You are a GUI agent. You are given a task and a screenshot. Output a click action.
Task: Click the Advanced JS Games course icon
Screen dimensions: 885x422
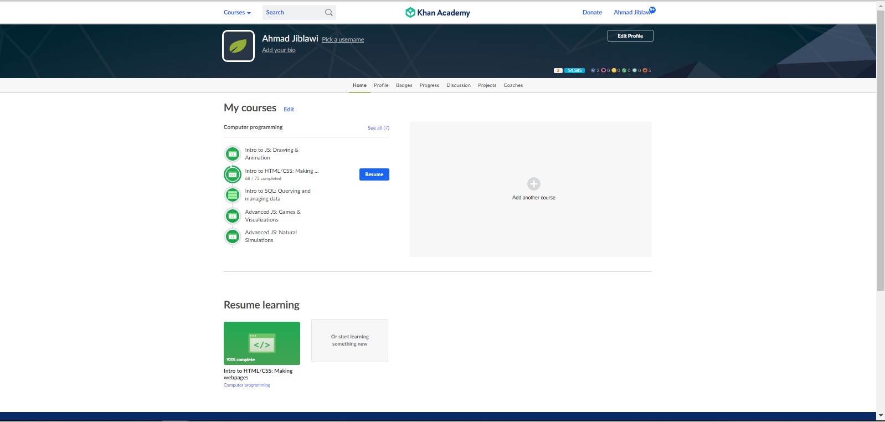(233, 216)
